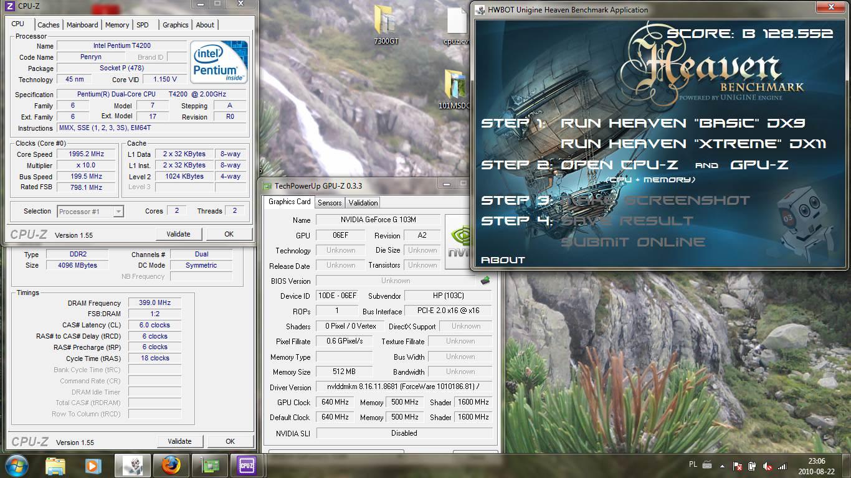Click the Score B 128.552 text in HWBOT

coord(749,34)
